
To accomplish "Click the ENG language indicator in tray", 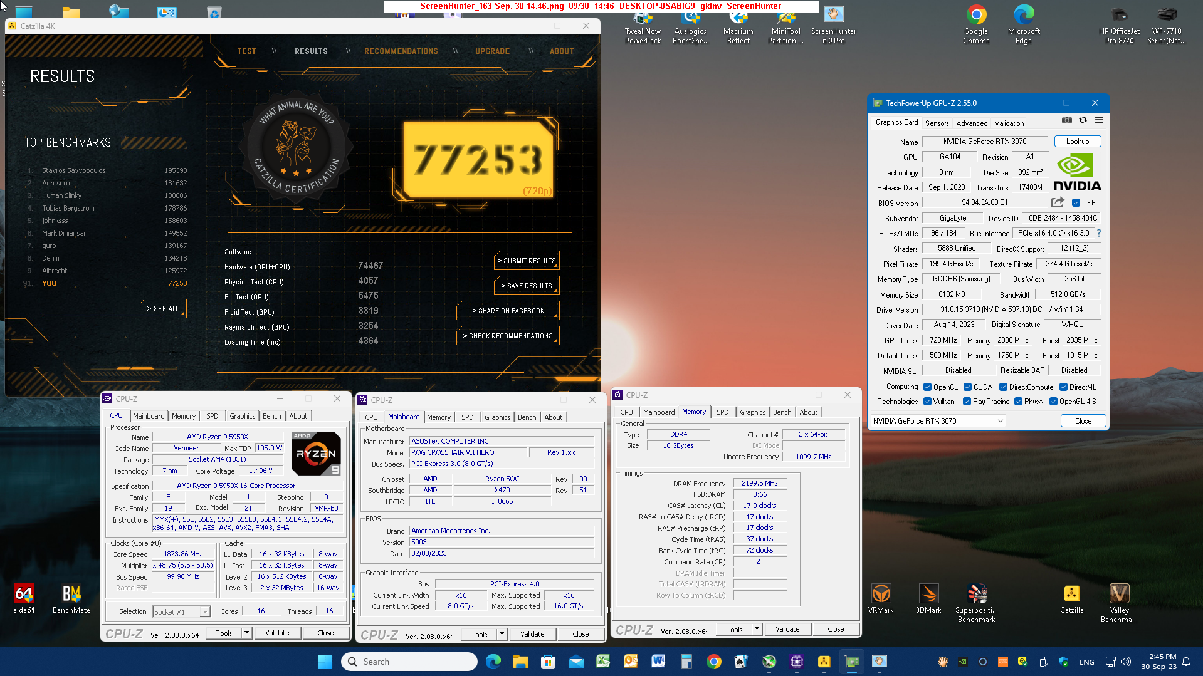I will tap(1086, 662).
